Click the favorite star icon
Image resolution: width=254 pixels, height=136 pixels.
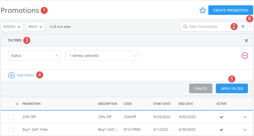(202, 10)
